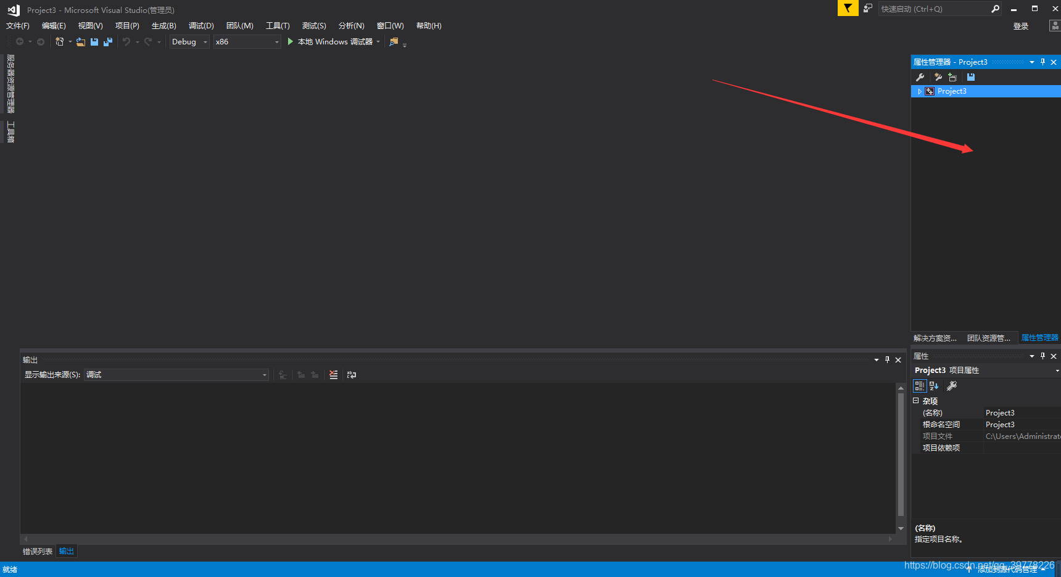
Task: Switch Properties panel to categorized view
Action: [920, 386]
